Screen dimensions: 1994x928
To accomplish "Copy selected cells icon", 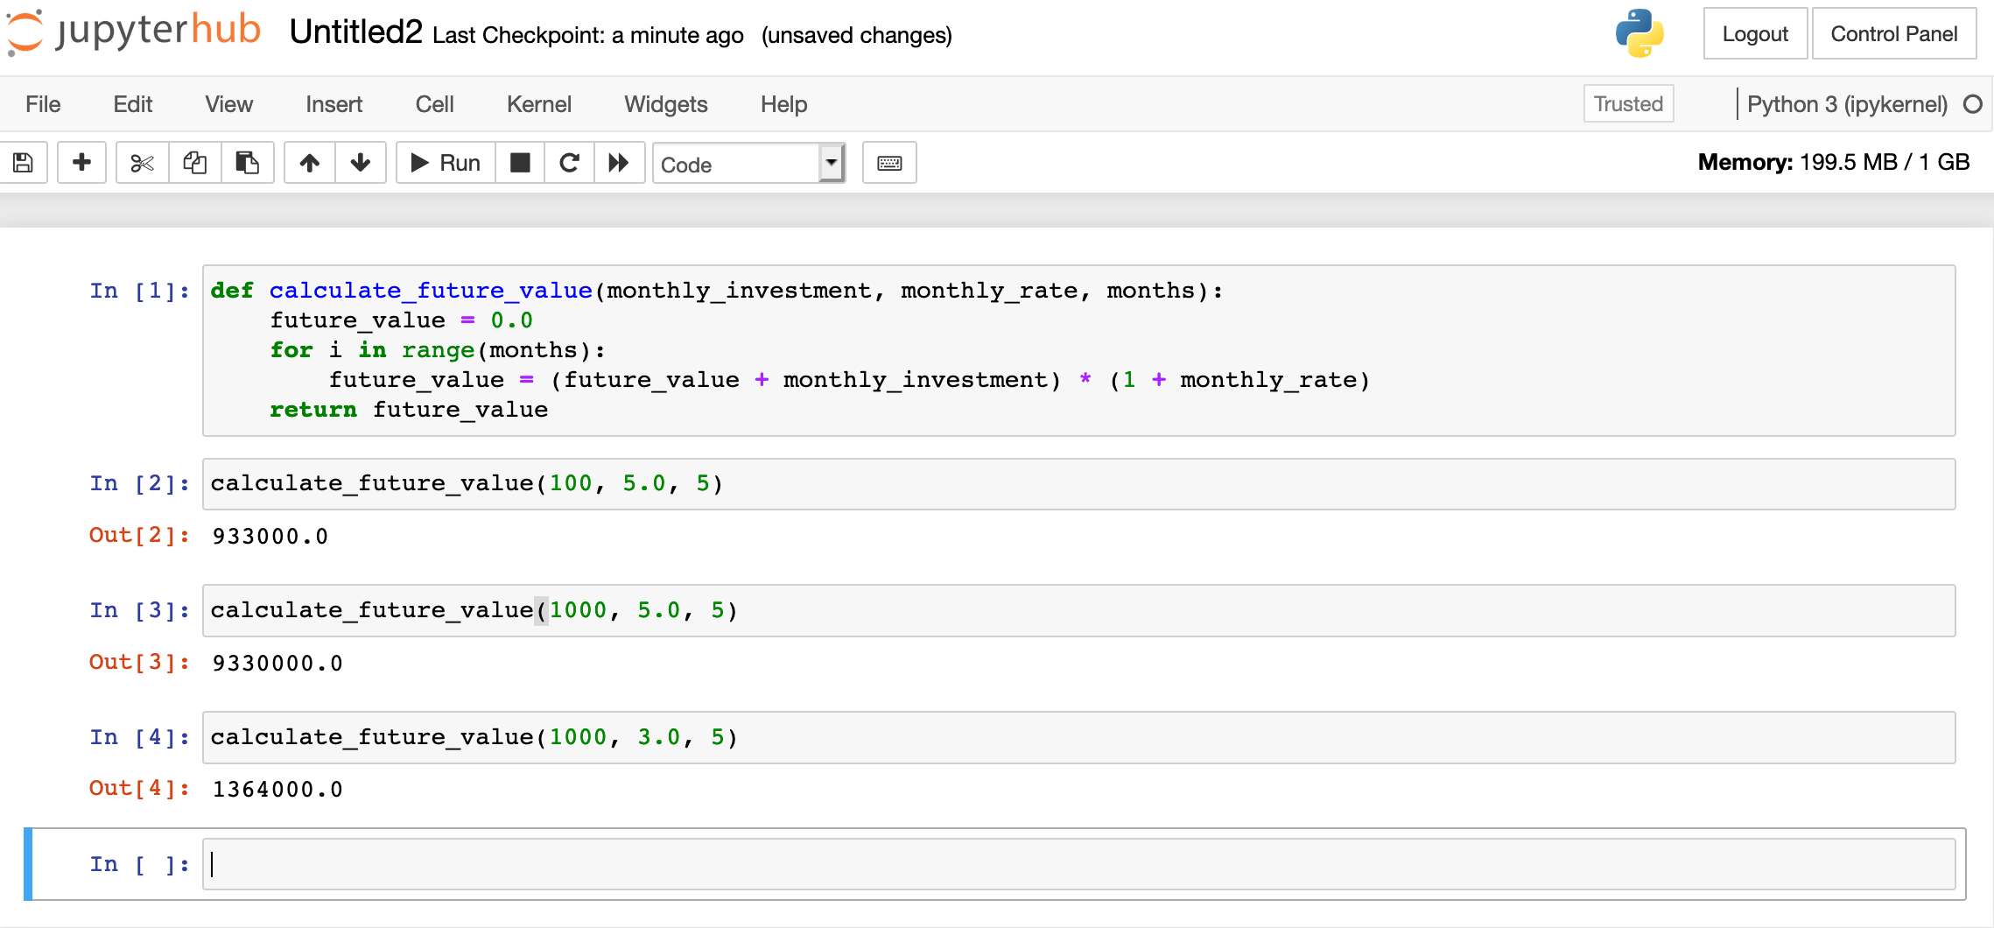I will pyautogui.click(x=194, y=163).
